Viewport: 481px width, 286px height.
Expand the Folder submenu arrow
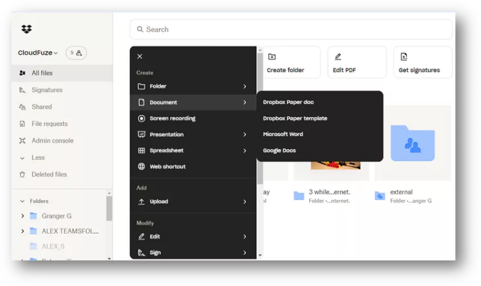point(245,87)
